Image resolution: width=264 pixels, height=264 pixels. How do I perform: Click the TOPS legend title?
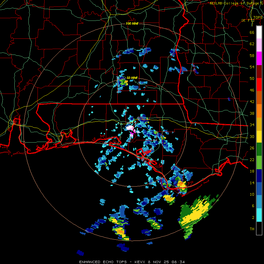(x=258, y=18)
